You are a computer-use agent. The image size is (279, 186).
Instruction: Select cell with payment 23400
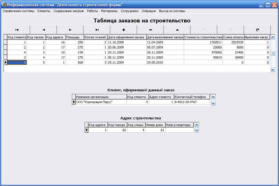click(x=234, y=52)
